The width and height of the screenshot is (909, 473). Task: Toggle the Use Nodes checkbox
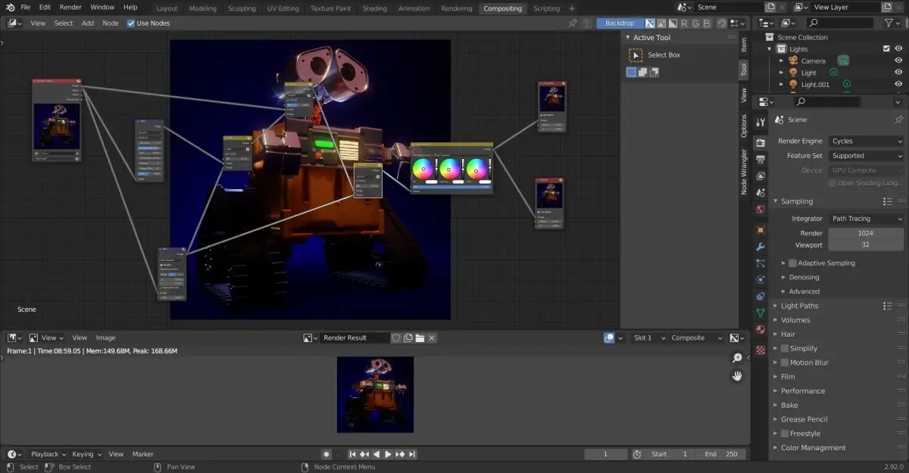[x=131, y=23]
